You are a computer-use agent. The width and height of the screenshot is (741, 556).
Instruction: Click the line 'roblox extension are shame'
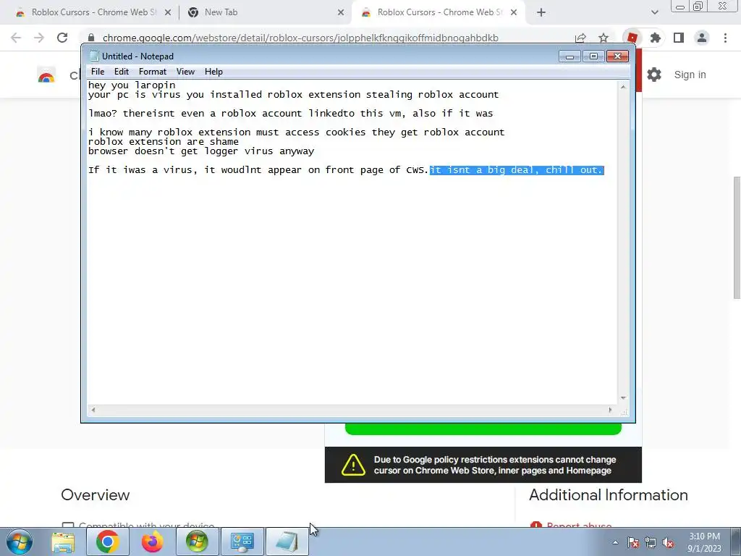point(164,141)
